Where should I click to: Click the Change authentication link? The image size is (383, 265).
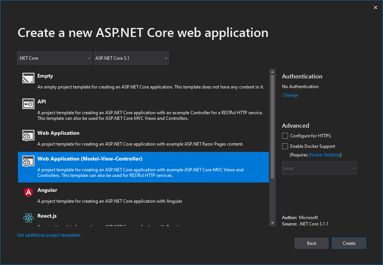click(290, 95)
